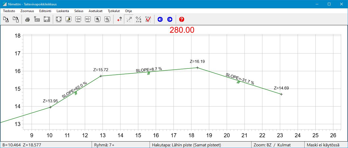Click the point query plus-question icon
The image size is (348, 148).
point(119,19)
